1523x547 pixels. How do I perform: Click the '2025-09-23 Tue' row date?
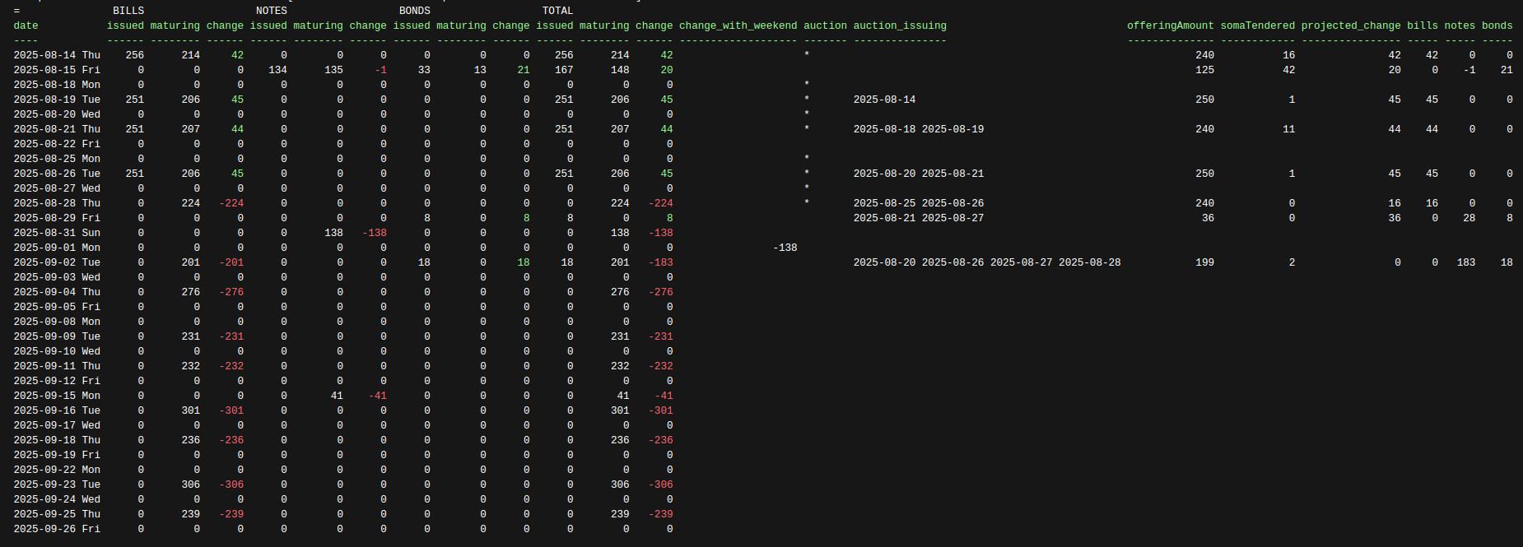57,484
